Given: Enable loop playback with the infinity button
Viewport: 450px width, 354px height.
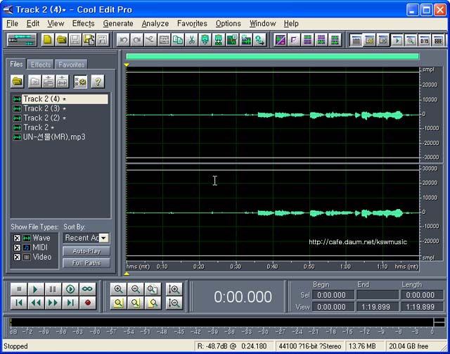Looking at the screenshot, I should click(x=87, y=289).
